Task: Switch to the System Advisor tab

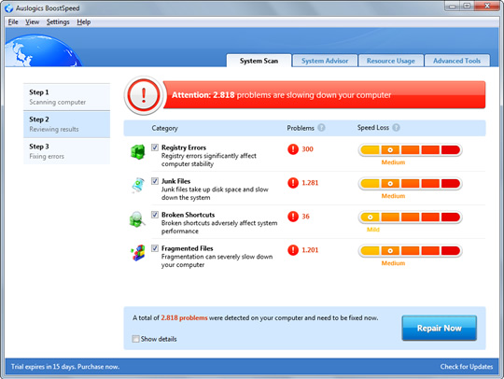Action: click(325, 61)
